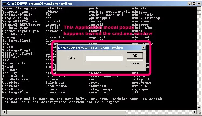
Task: Click the 'UserDict' module name
Action: pos(11,83)
